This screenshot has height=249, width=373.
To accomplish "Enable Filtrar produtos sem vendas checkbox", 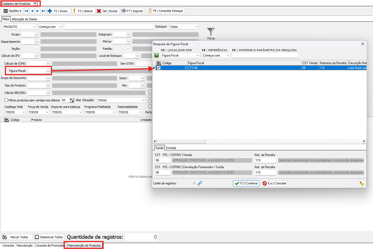I will (x=6, y=100).
